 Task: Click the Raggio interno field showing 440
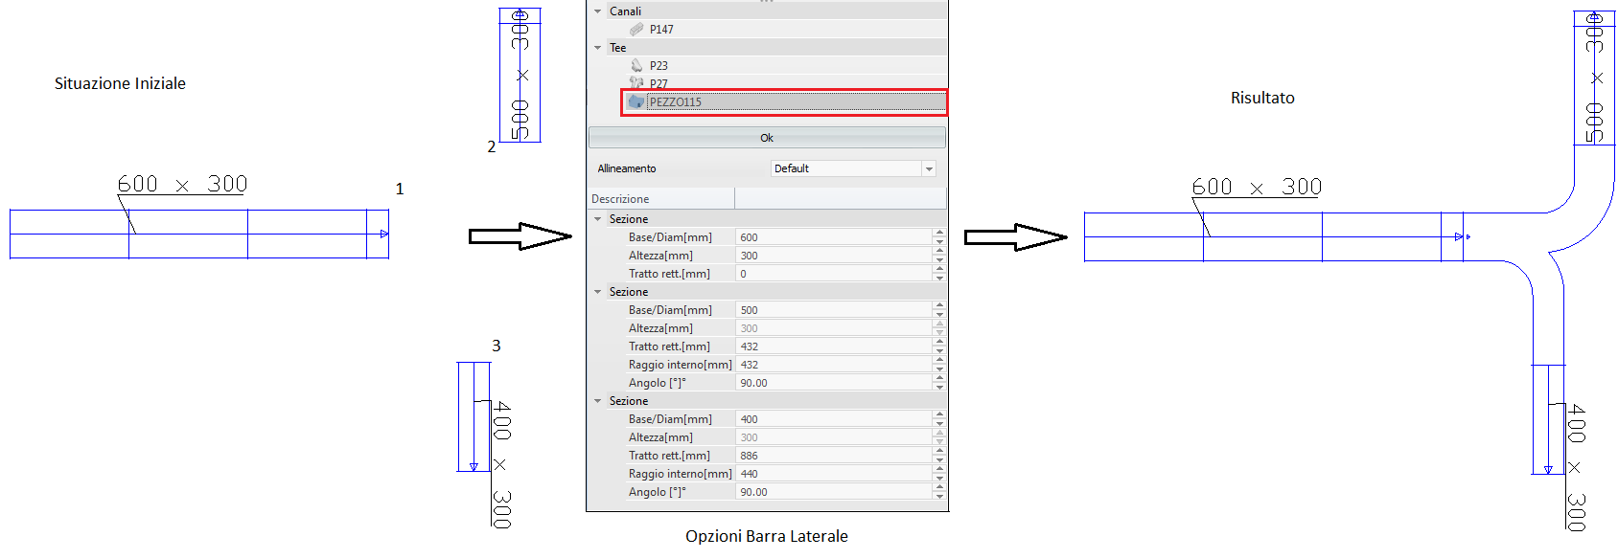click(832, 474)
